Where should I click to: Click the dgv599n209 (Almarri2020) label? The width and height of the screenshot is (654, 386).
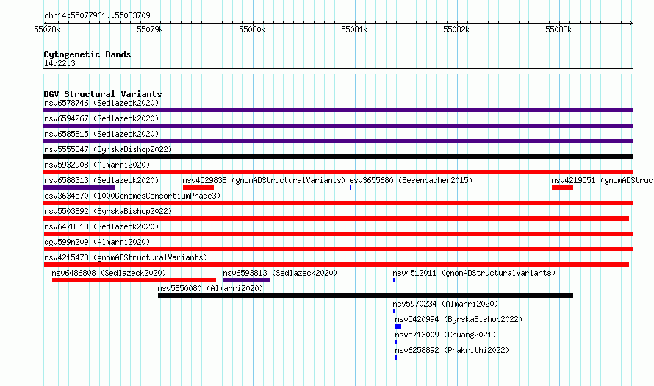(x=97, y=242)
